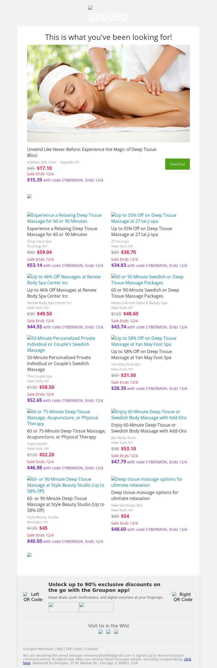Open the last social icon under Visit Us
This screenshot has height=668, width=217.
pos(116,632)
